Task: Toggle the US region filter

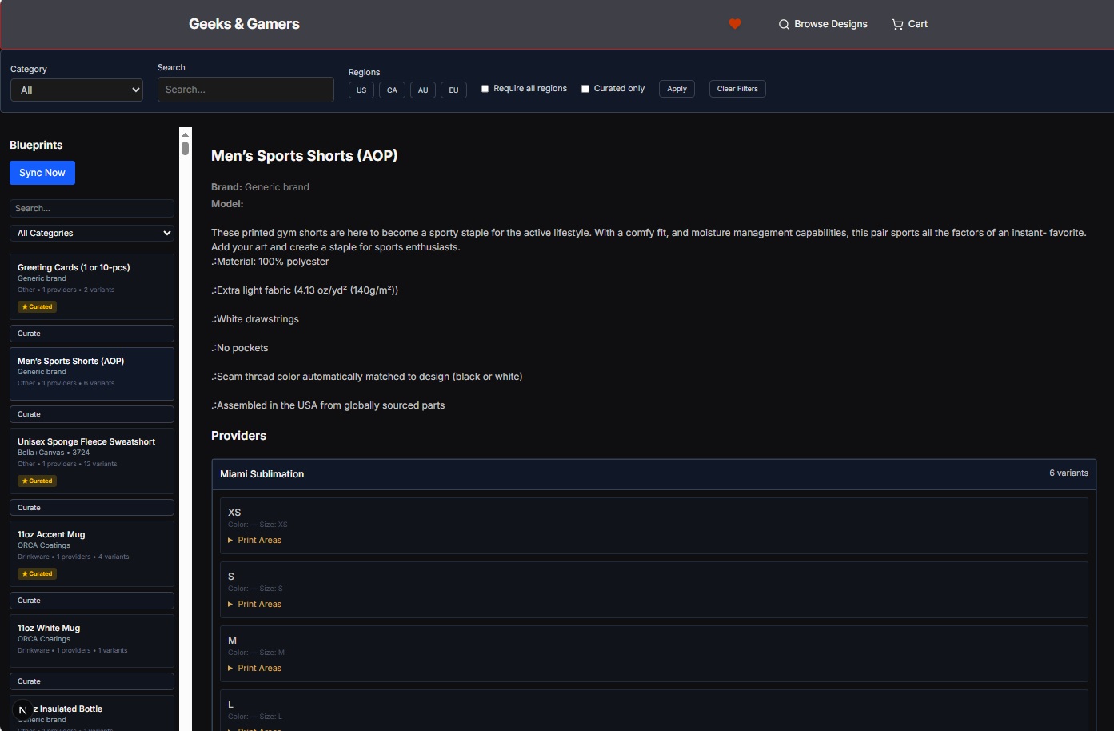Action: [361, 90]
